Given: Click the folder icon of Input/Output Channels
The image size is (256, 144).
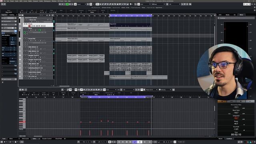Looking at the screenshot, I should coord(20,18).
